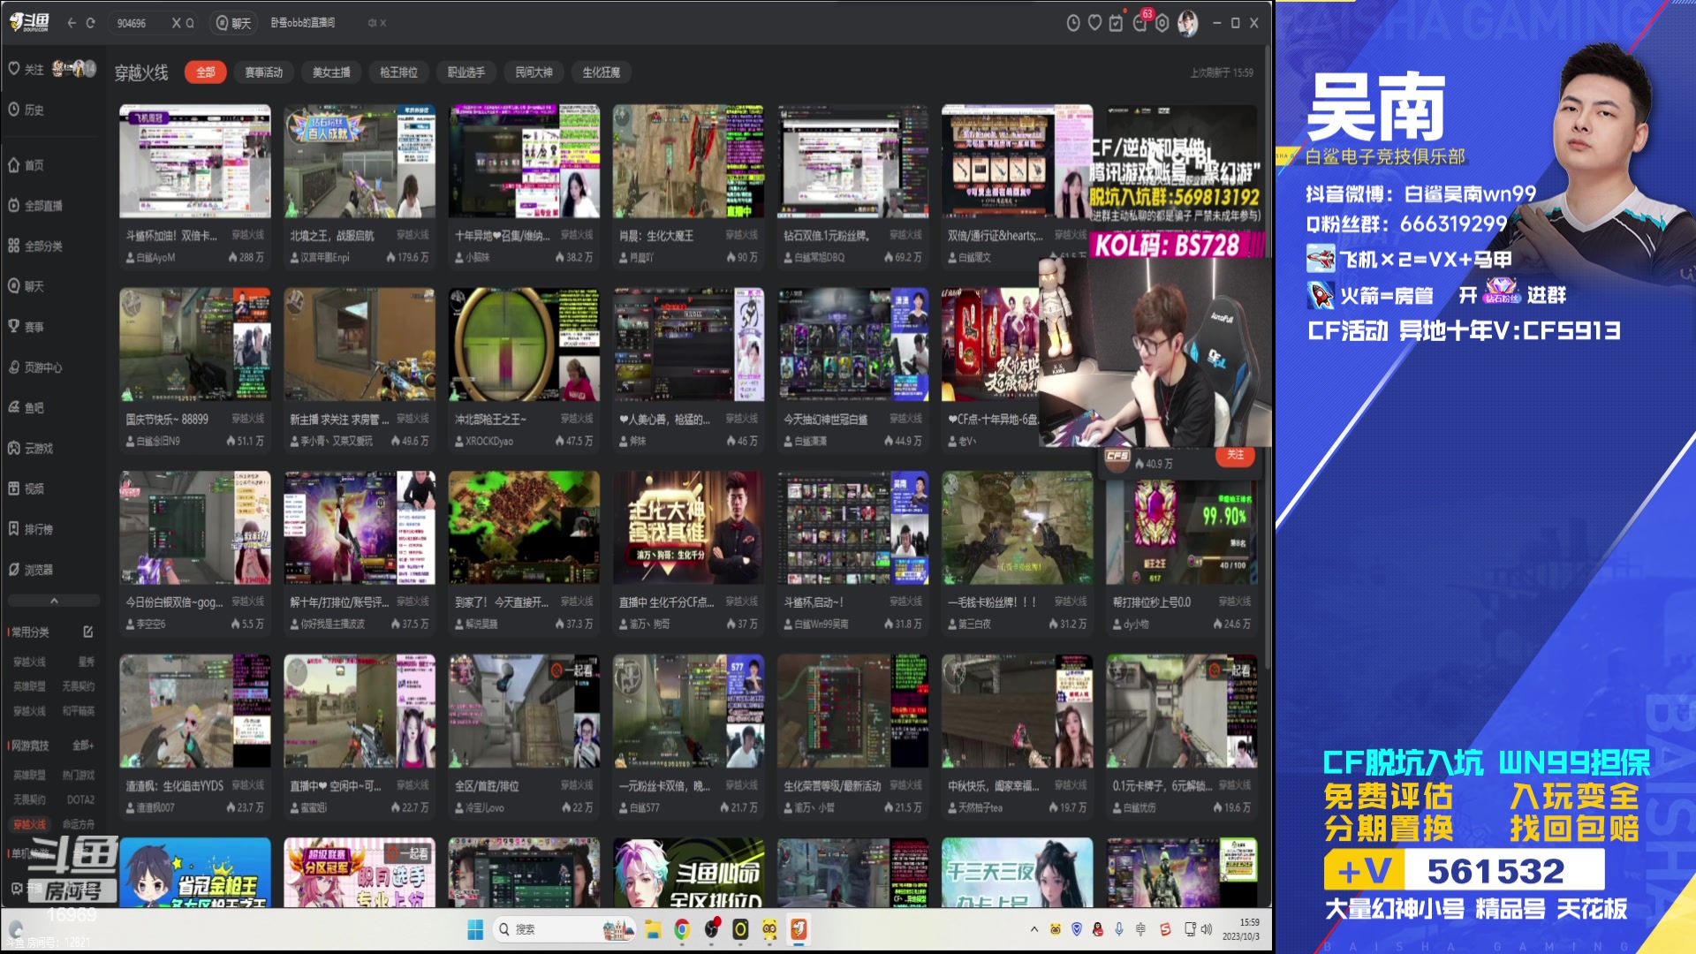Open the 冲北部枪王之王~ stream thumbnail
The image size is (1696, 954).
(x=524, y=344)
